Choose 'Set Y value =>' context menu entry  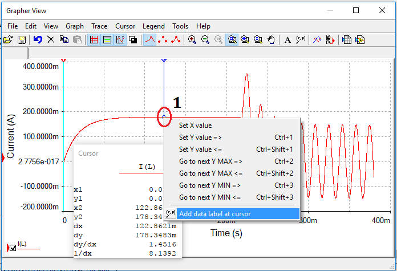pyautogui.click(x=232, y=137)
